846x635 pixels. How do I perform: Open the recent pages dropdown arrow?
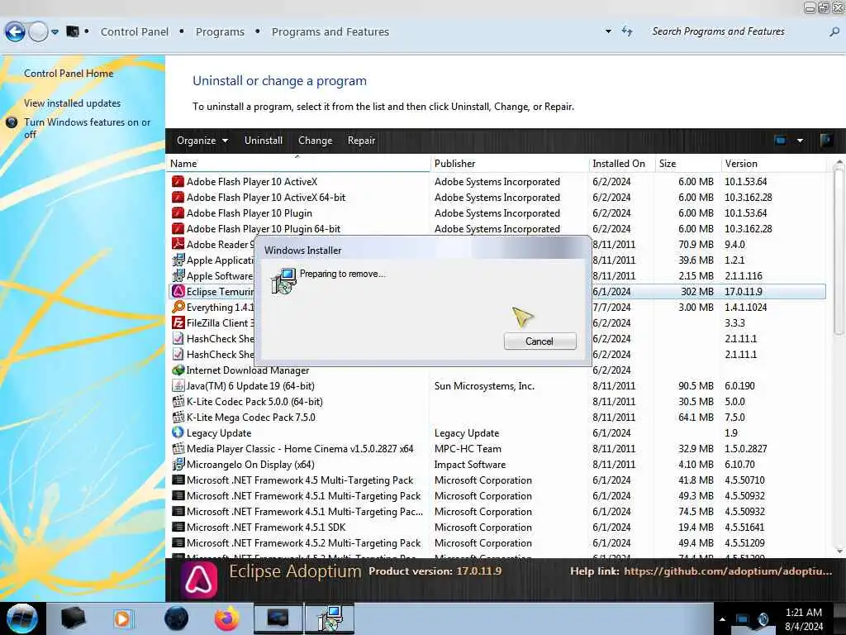(x=55, y=32)
